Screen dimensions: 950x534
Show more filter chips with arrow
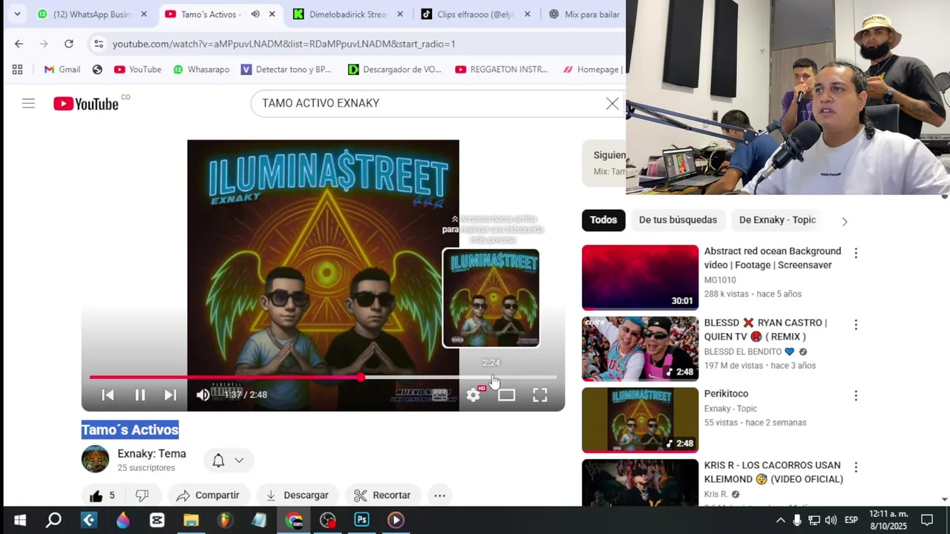[844, 221]
